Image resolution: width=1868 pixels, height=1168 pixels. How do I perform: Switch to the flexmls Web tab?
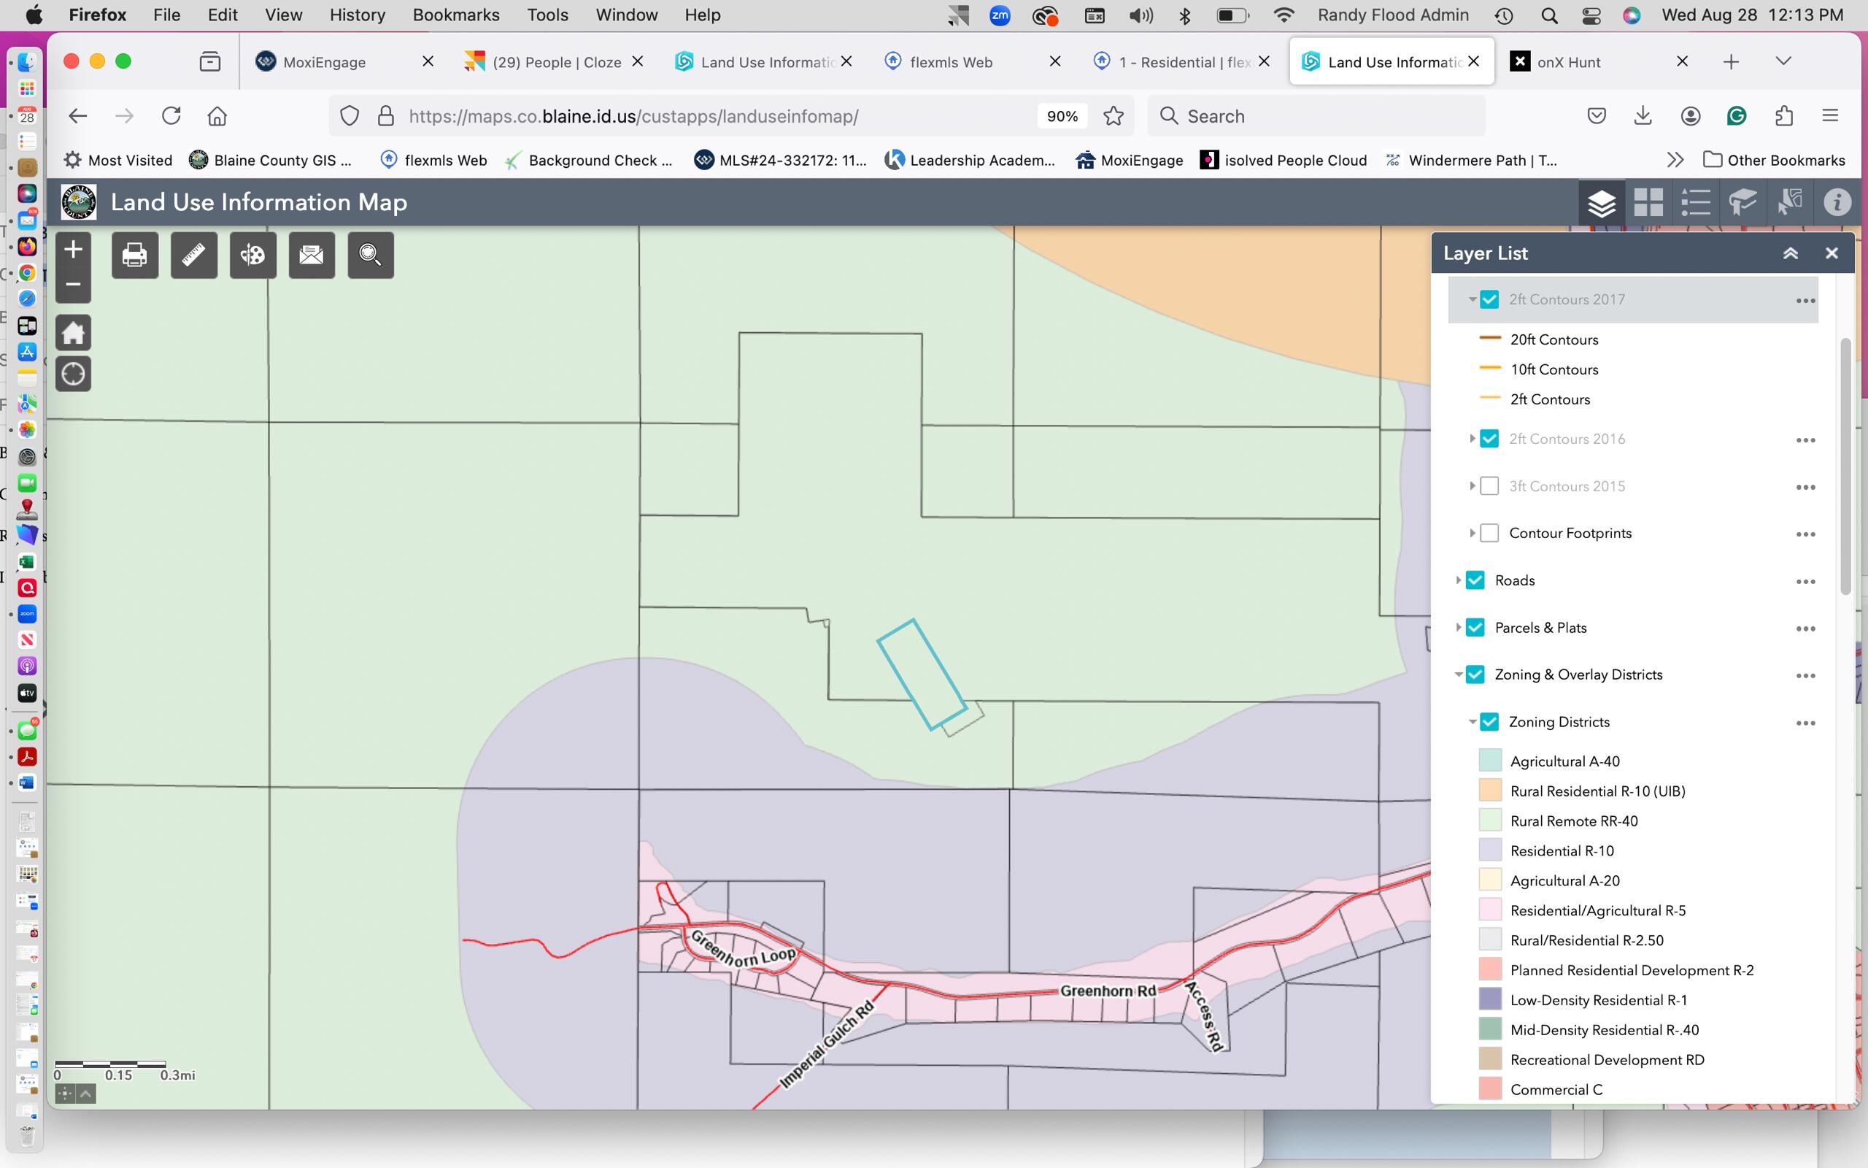(x=950, y=62)
